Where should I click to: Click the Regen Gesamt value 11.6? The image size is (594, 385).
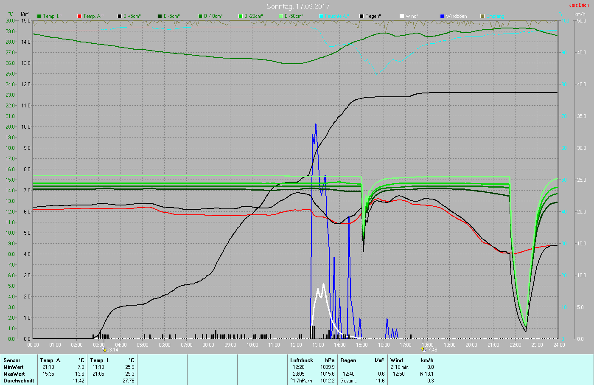point(380,381)
